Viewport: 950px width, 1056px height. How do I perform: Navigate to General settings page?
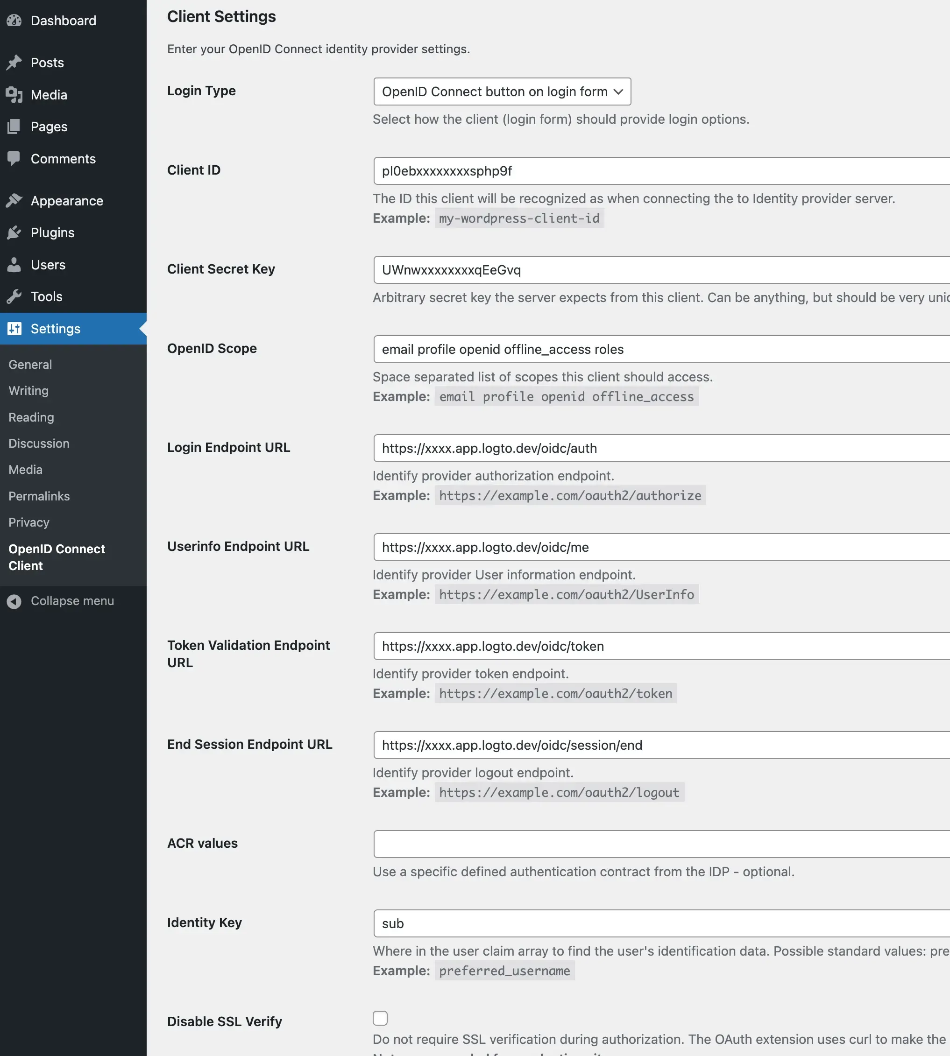30,365
